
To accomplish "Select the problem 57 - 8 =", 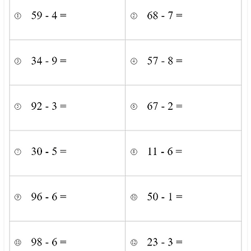I will 164,61.
